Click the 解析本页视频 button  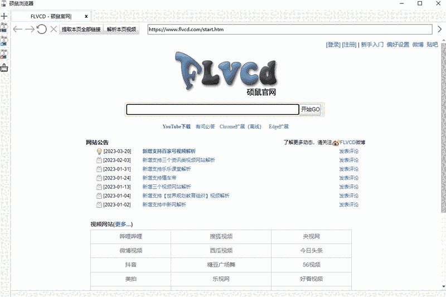pyautogui.click(x=122, y=30)
